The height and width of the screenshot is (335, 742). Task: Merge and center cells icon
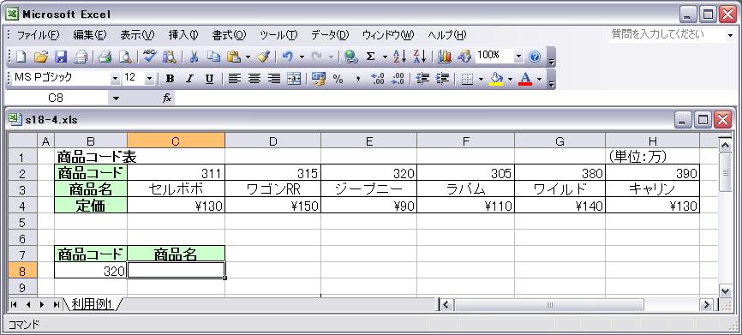(294, 79)
